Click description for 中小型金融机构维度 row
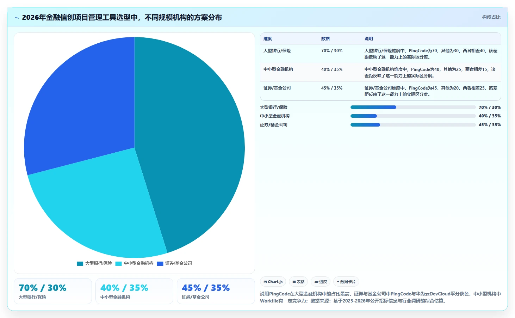 (x=431, y=73)
